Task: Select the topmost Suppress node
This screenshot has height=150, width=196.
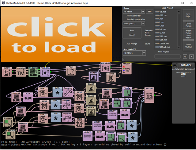Action: pyautogui.click(x=68, y=92)
